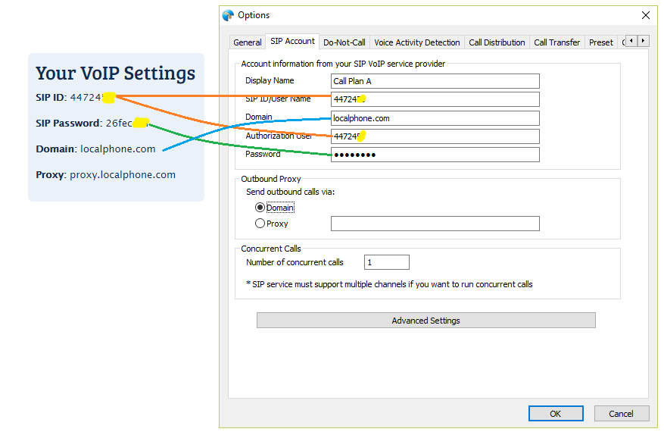664x435 pixels.
Task: Click the Proxy address input field
Action: 435,224
